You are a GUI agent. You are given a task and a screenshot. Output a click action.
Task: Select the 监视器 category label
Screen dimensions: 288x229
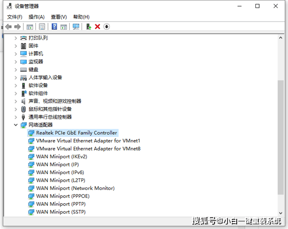click(x=36, y=62)
